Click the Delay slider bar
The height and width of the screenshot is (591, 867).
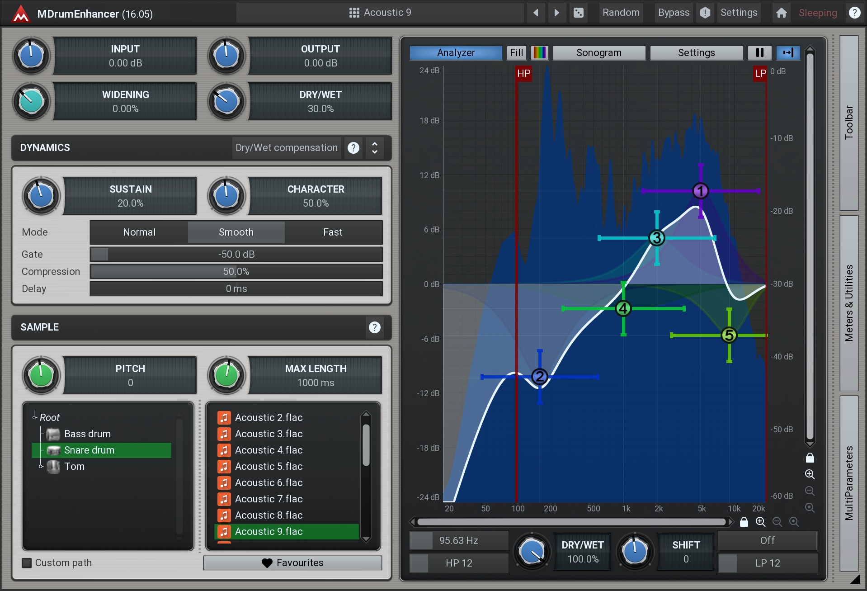click(x=236, y=289)
